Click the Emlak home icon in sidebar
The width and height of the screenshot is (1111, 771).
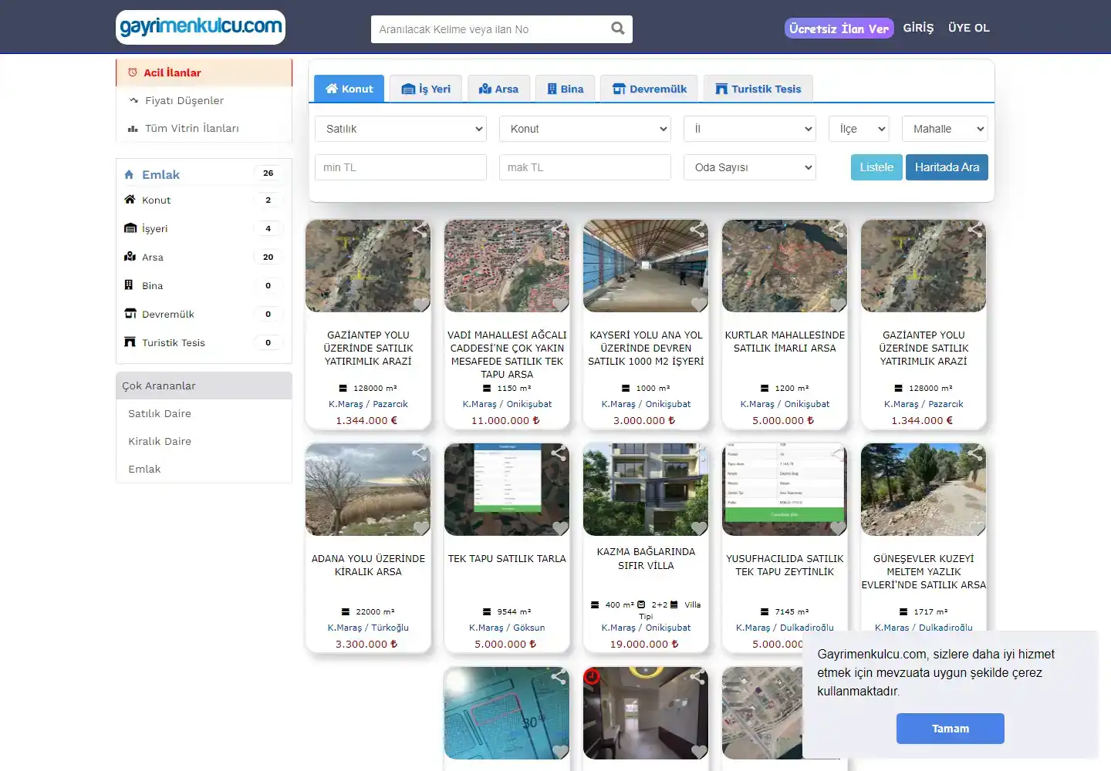click(x=129, y=174)
